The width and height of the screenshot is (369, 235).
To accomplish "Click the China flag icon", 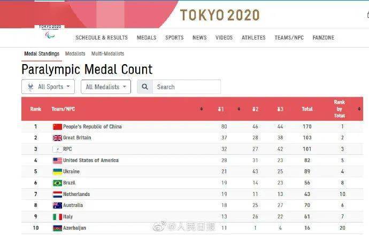I will (57, 127).
